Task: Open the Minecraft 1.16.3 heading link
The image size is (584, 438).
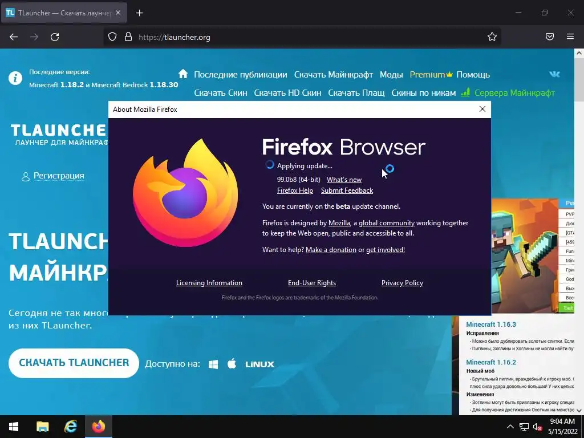Action: [491, 325]
